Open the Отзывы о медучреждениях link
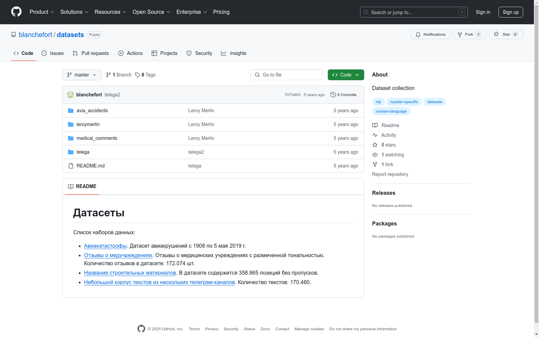 click(118, 255)
